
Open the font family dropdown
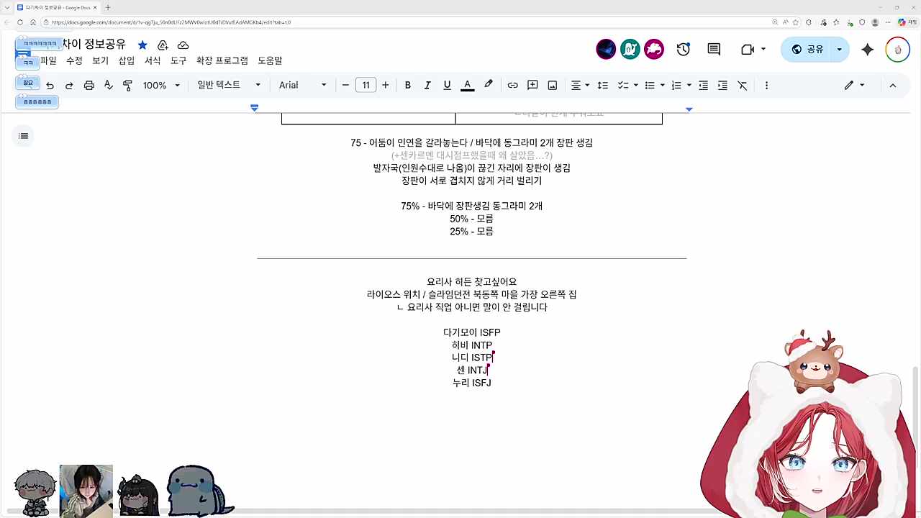[302, 85]
